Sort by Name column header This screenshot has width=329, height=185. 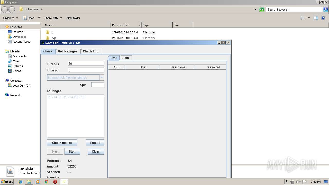pyautogui.click(x=76, y=25)
